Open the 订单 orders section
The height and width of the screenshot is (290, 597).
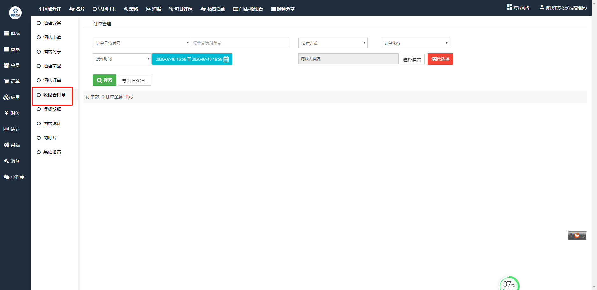[12, 81]
